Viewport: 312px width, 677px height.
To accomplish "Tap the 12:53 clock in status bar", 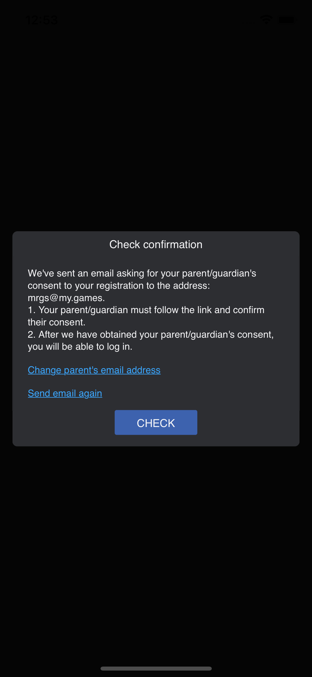I will 42,20.
